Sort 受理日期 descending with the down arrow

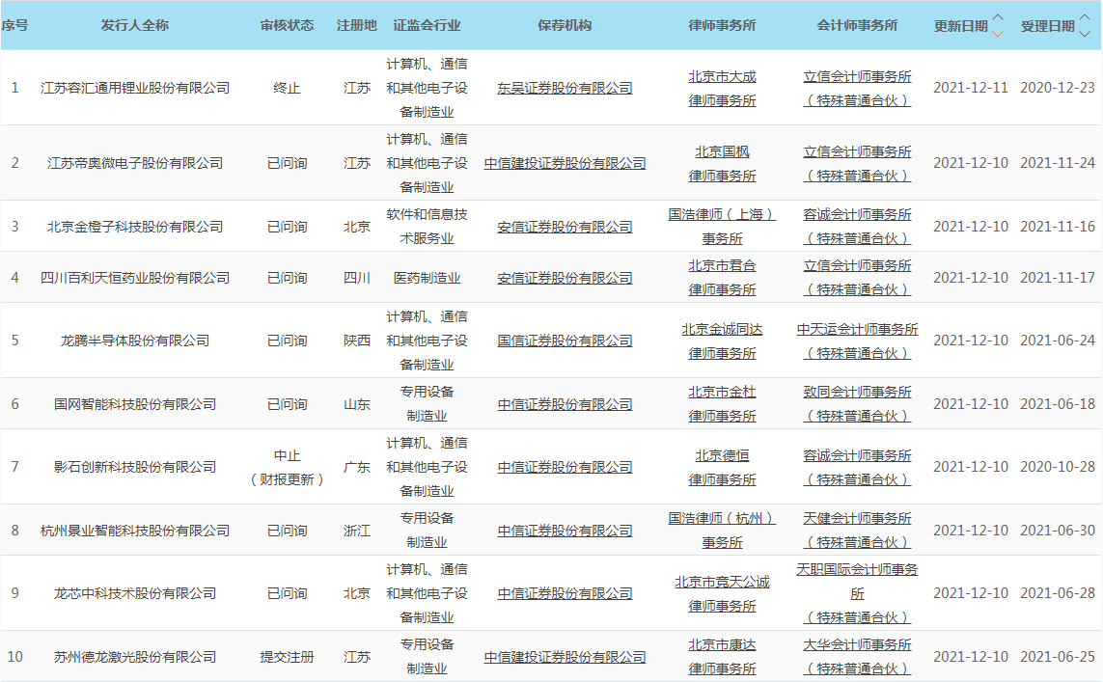click(1085, 34)
